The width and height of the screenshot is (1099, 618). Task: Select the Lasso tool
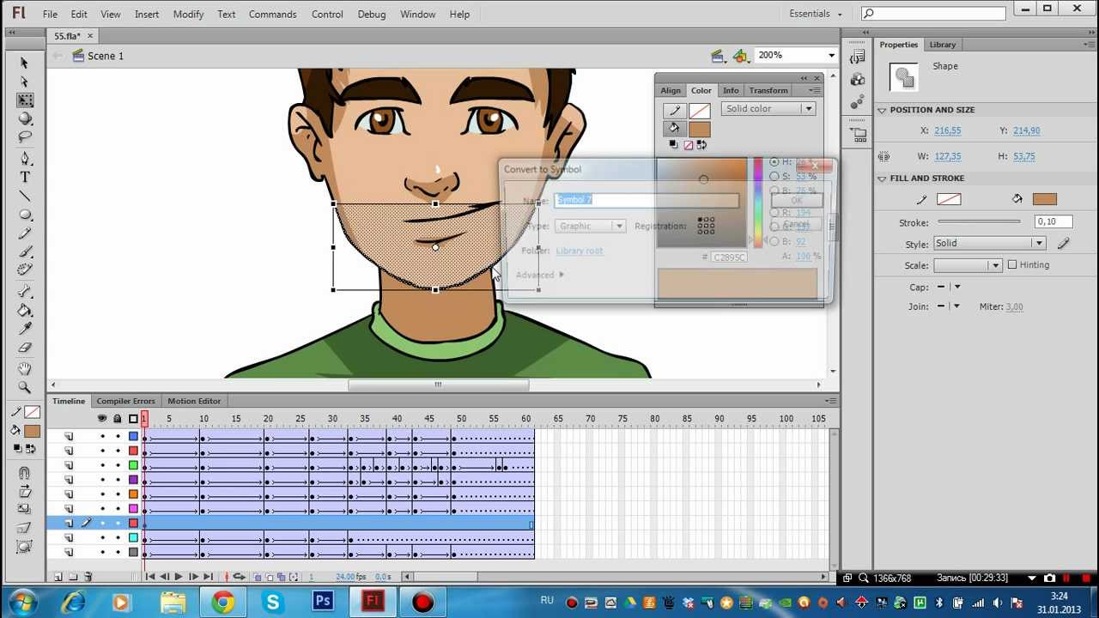click(25, 137)
